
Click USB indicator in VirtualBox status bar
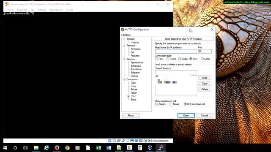pyautogui.click(x=123, y=141)
